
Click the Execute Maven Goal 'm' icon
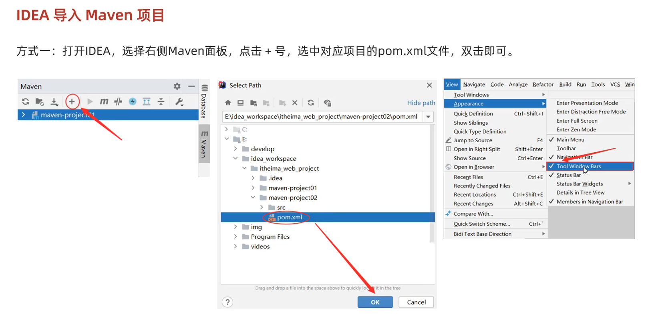pos(104,102)
